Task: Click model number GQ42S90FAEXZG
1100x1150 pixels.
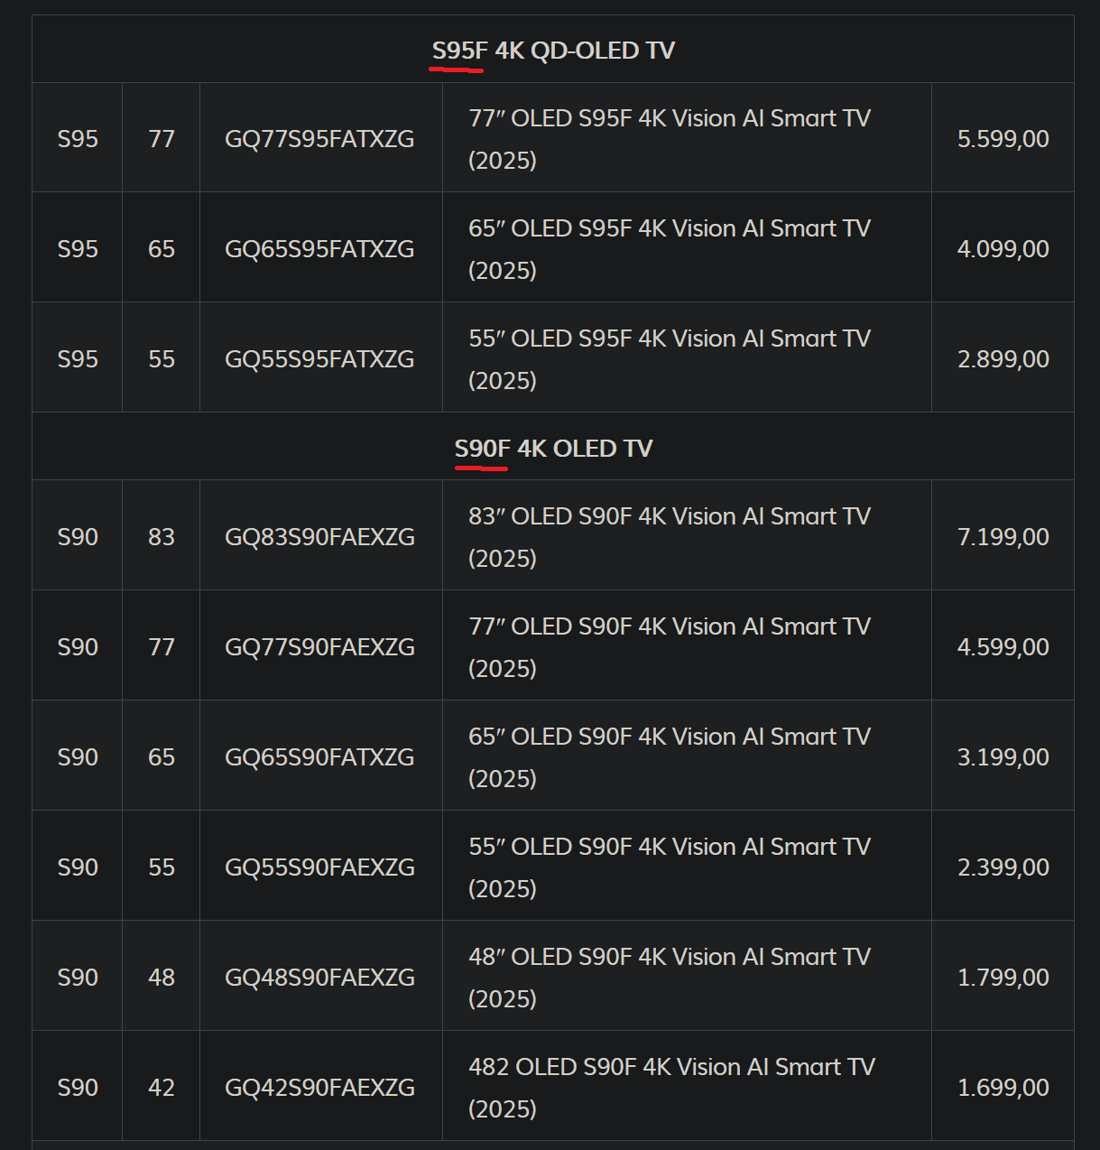Action: coord(319,1088)
